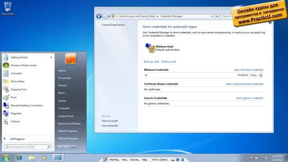
Task: Open recent pages dropdown next to Forward
Action: [109, 17]
